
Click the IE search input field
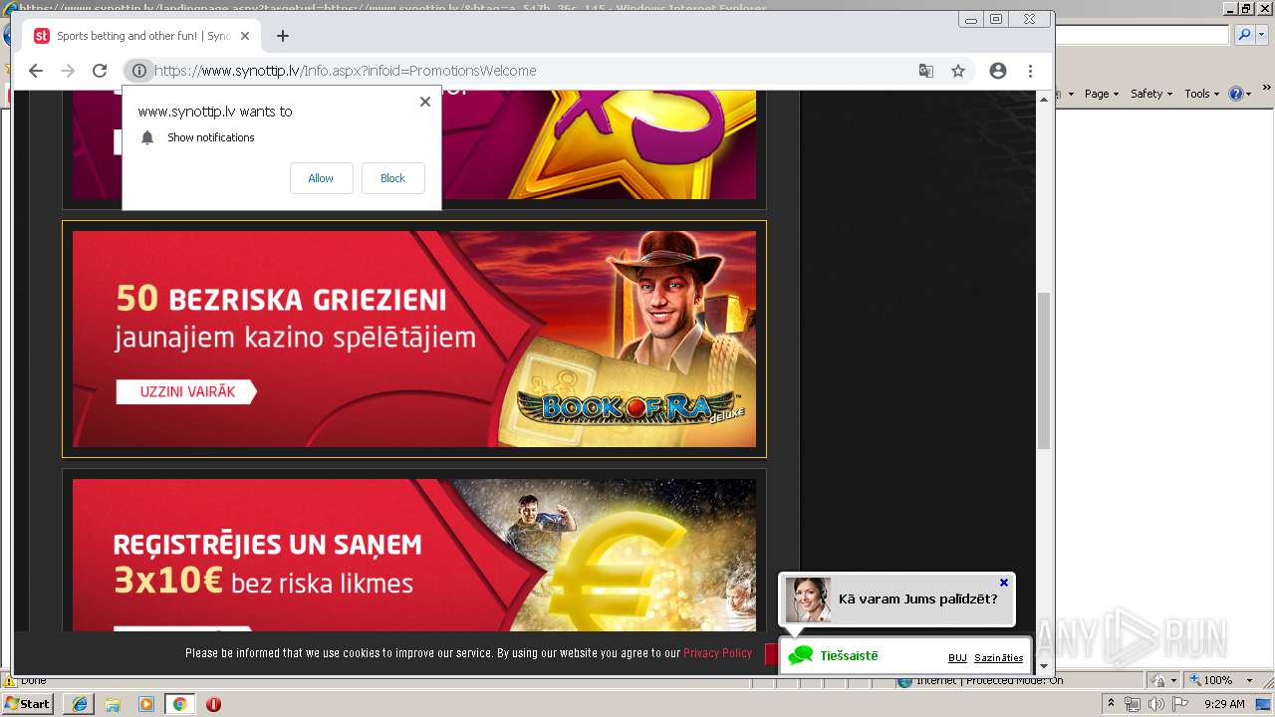1143,35
